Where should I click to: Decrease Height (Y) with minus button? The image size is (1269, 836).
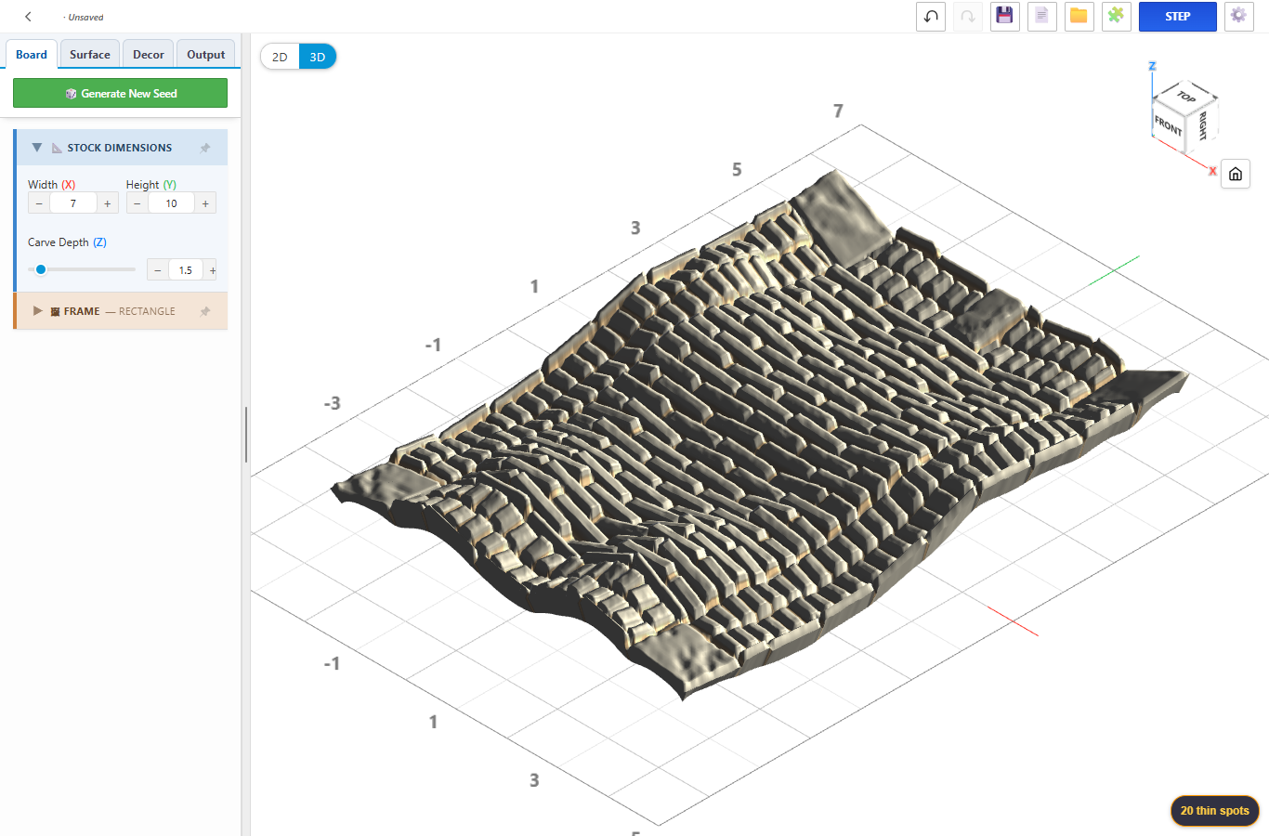point(137,203)
